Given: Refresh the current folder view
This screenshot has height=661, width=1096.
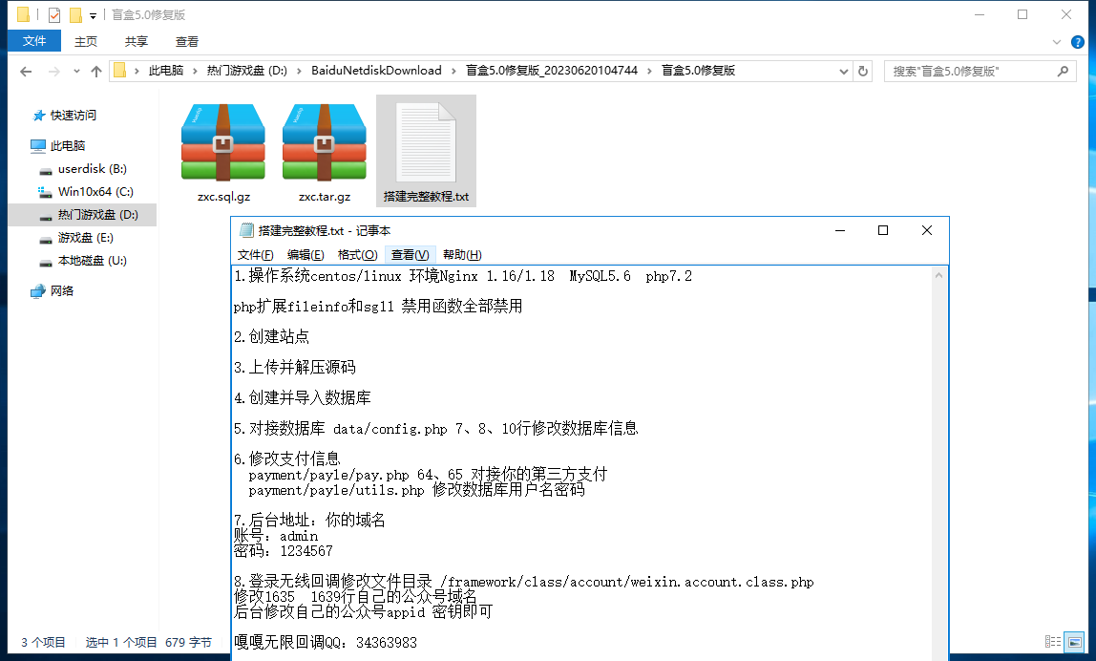Looking at the screenshot, I should (x=863, y=71).
